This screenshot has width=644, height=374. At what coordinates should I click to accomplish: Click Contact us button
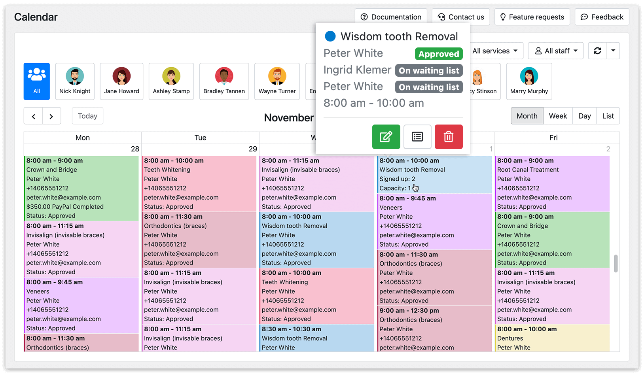pyautogui.click(x=461, y=17)
